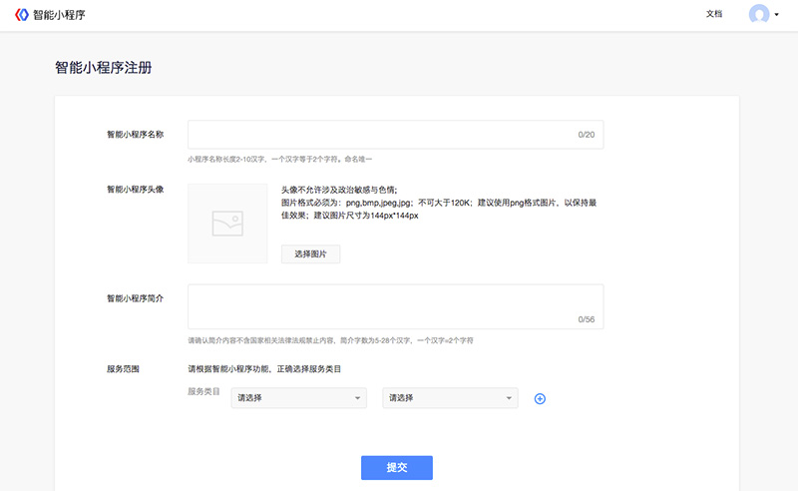Click the smart mini program logo icon
Viewport: 798px width, 491px height.
[x=22, y=15]
